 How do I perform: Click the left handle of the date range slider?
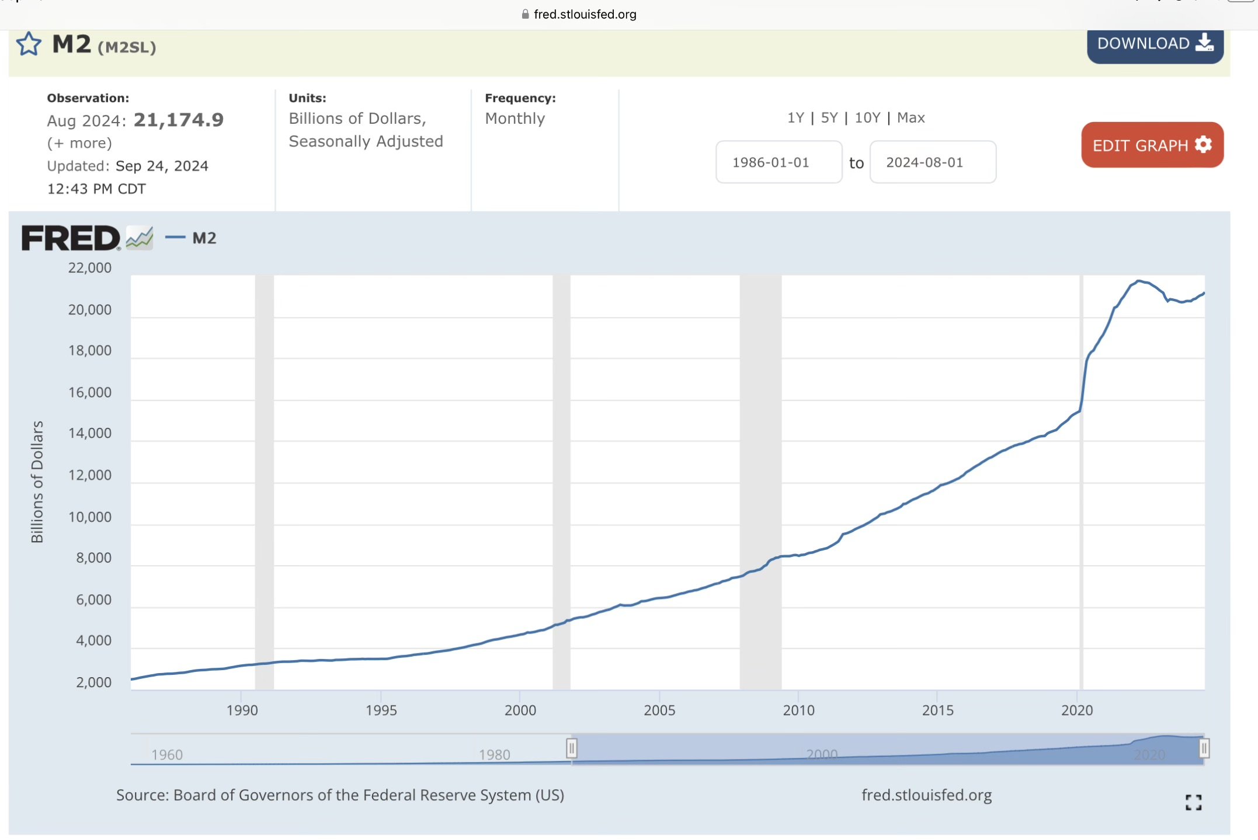[x=571, y=748]
